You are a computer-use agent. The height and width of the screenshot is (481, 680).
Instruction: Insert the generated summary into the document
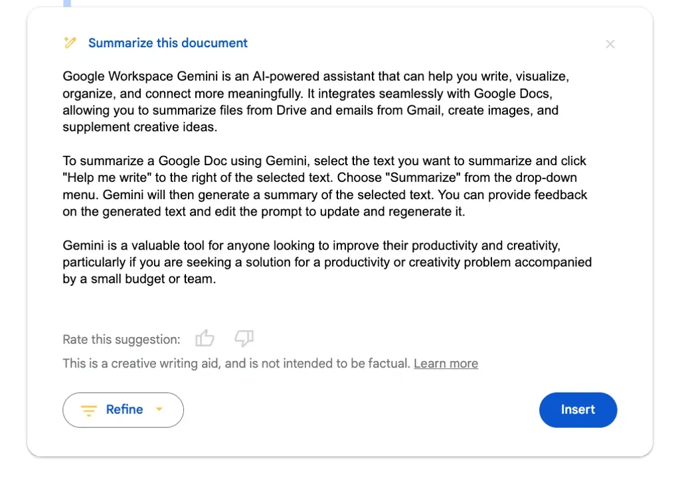(578, 410)
